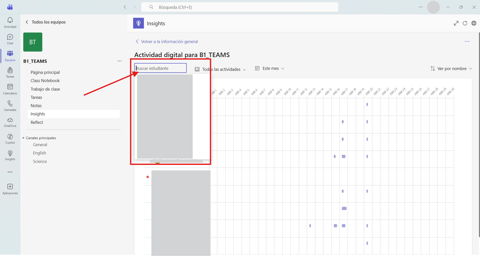Open Todas las actividades filter dropdown
The image size is (480, 256).
[x=220, y=69]
